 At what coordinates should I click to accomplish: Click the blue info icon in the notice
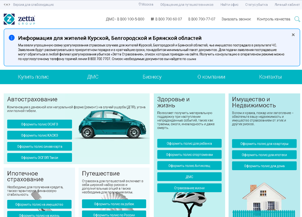coord(12,38)
